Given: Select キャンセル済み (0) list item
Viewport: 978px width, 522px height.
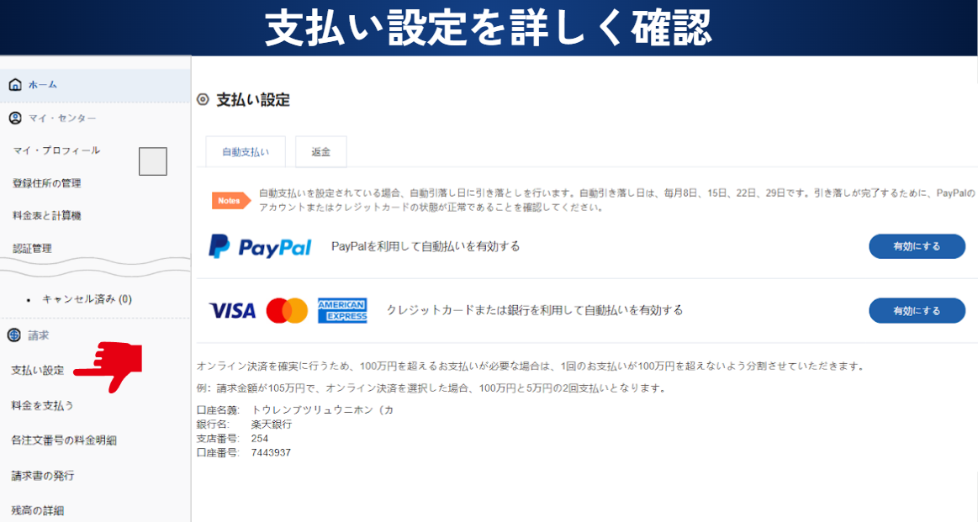Looking at the screenshot, I should coord(87,298).
